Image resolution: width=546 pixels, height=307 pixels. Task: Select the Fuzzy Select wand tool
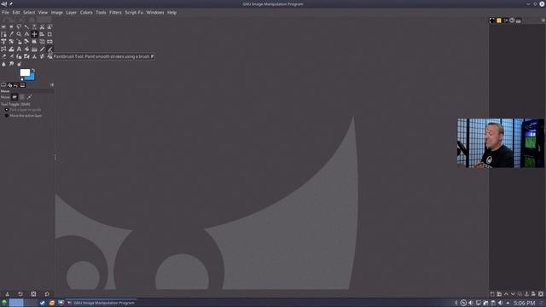[x=26, y=26]
